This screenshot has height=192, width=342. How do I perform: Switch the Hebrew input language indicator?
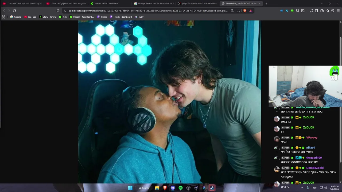click(314, 188)
